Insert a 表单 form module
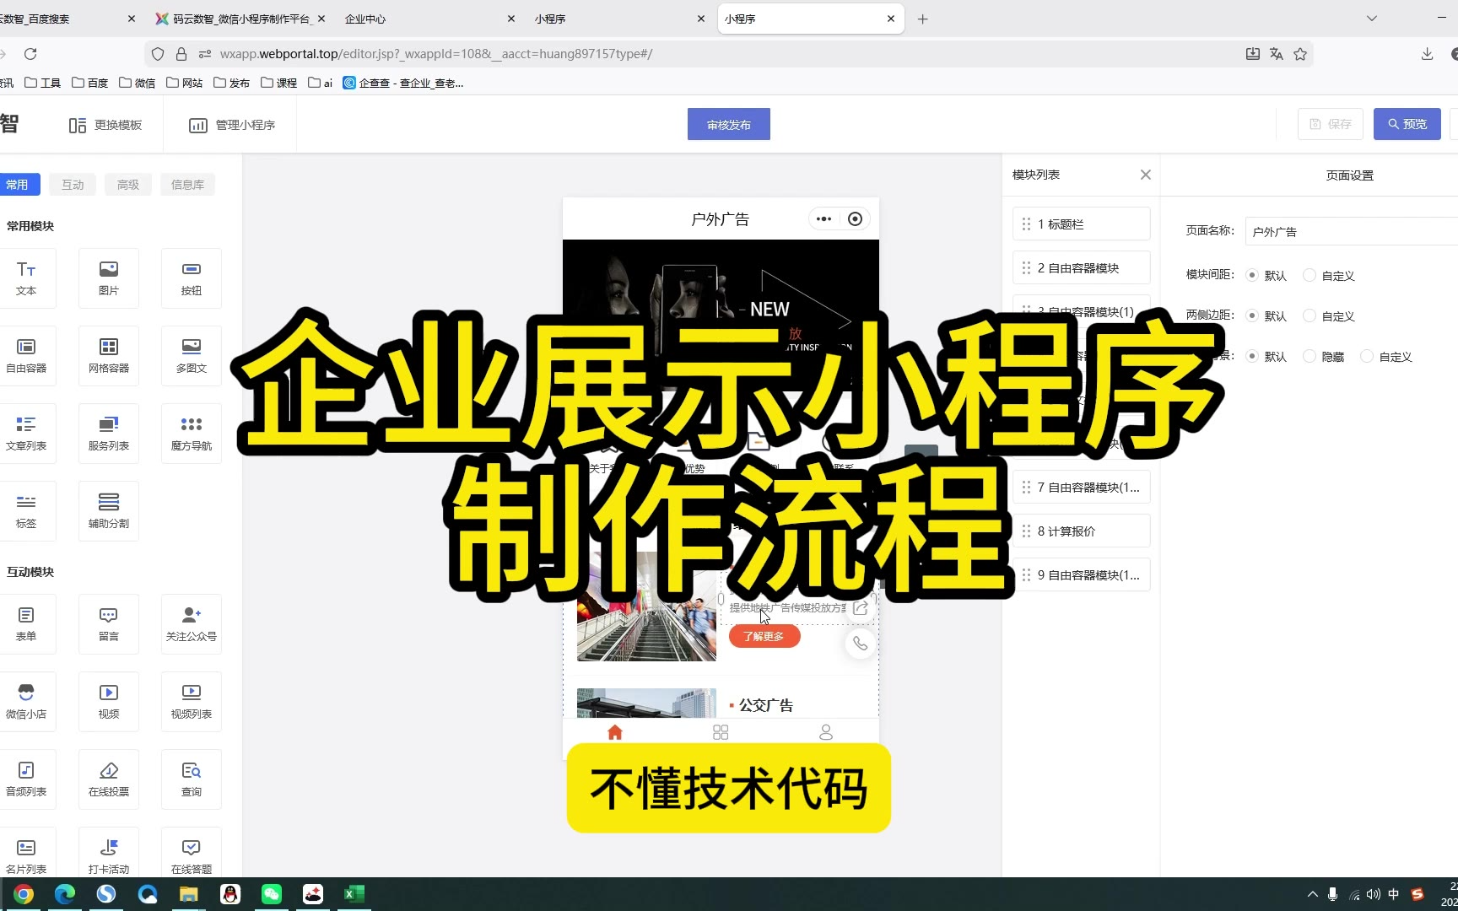The height and width of the screenshot is (911, 1458). (26, 624)
